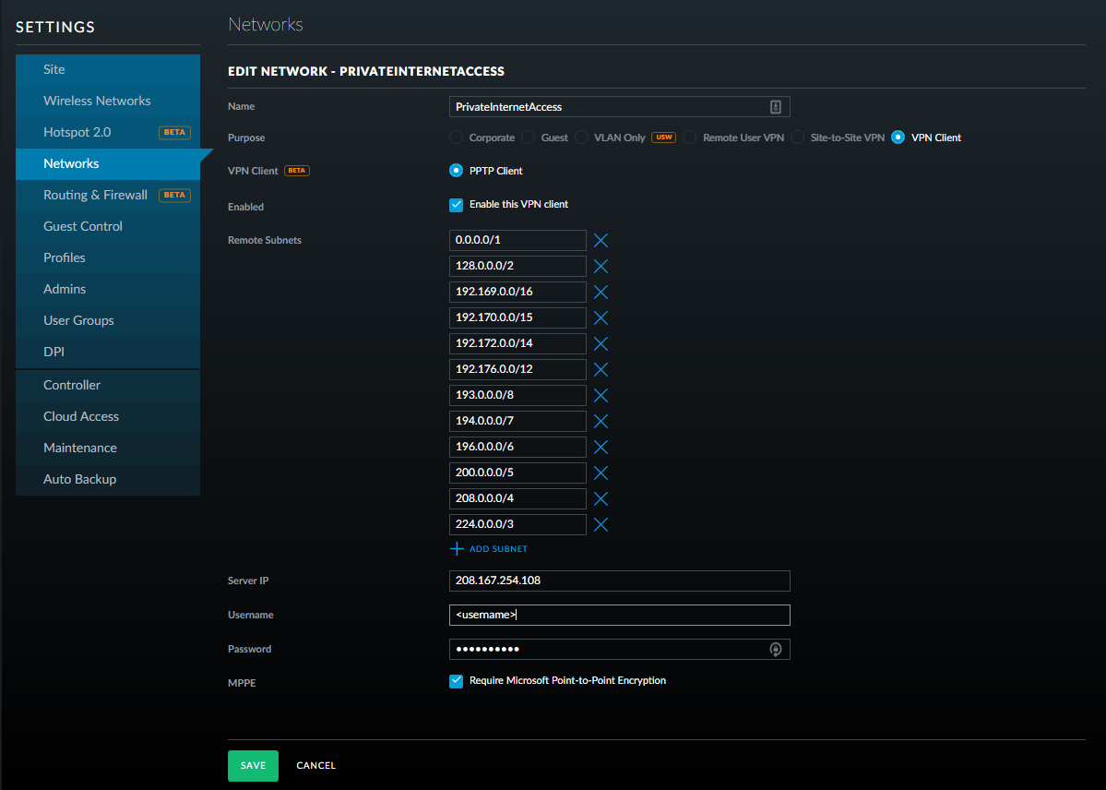
Task: Open Admins settings section
Action: coord(108,290)
